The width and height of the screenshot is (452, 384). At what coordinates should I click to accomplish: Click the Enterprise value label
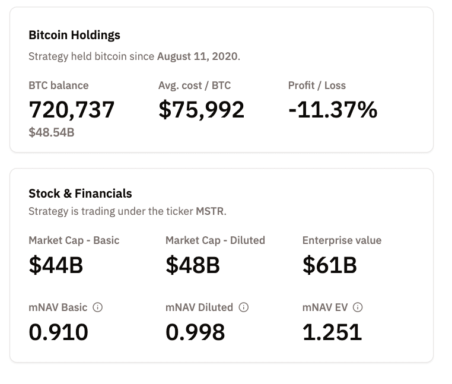[342, 240]
